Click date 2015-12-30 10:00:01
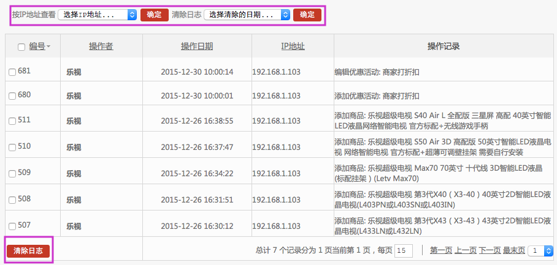The image size is (557, 265). [x=197, y=95]
